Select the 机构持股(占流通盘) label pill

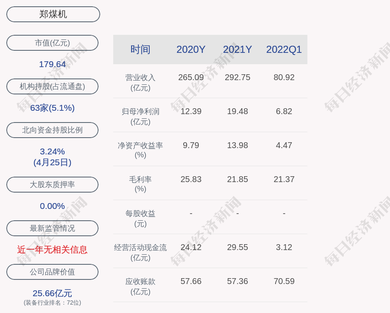52,86
